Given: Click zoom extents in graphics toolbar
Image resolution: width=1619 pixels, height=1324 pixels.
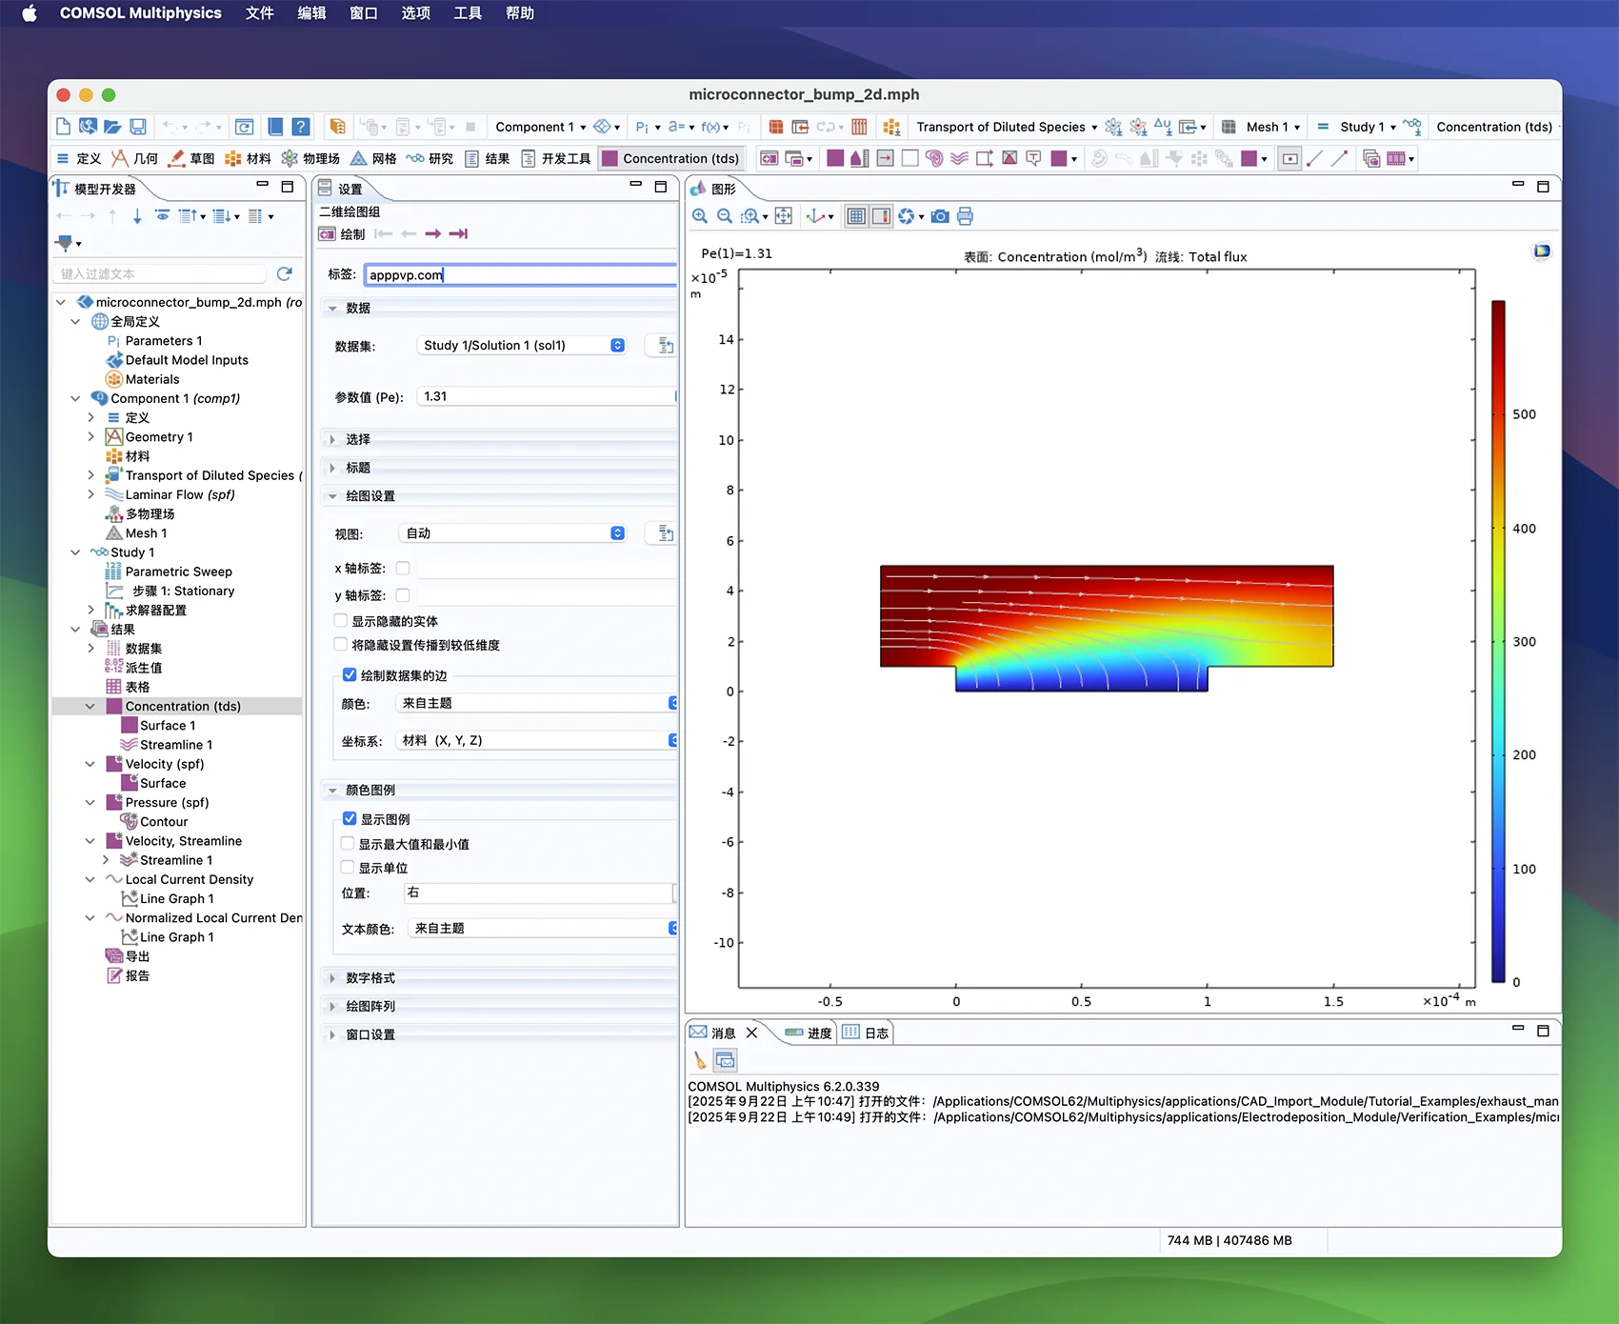Looking at the screenshot, I should (784, 216).
